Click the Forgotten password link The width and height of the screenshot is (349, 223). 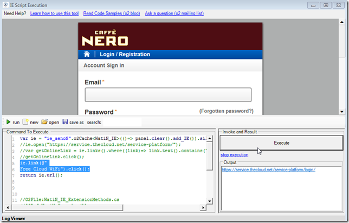point(226,111)
